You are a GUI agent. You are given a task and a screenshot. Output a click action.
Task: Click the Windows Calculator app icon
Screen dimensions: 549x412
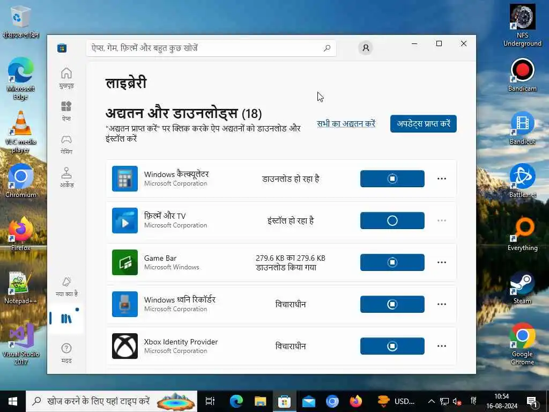tap(124, 179)
